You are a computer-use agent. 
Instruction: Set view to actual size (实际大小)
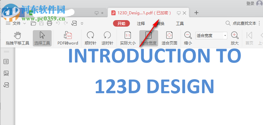tap(128, 38)
